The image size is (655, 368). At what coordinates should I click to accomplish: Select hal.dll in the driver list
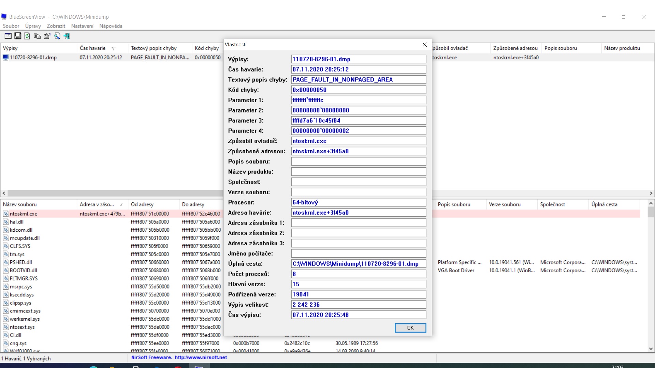pyautogui.click(x=17, y=222)
